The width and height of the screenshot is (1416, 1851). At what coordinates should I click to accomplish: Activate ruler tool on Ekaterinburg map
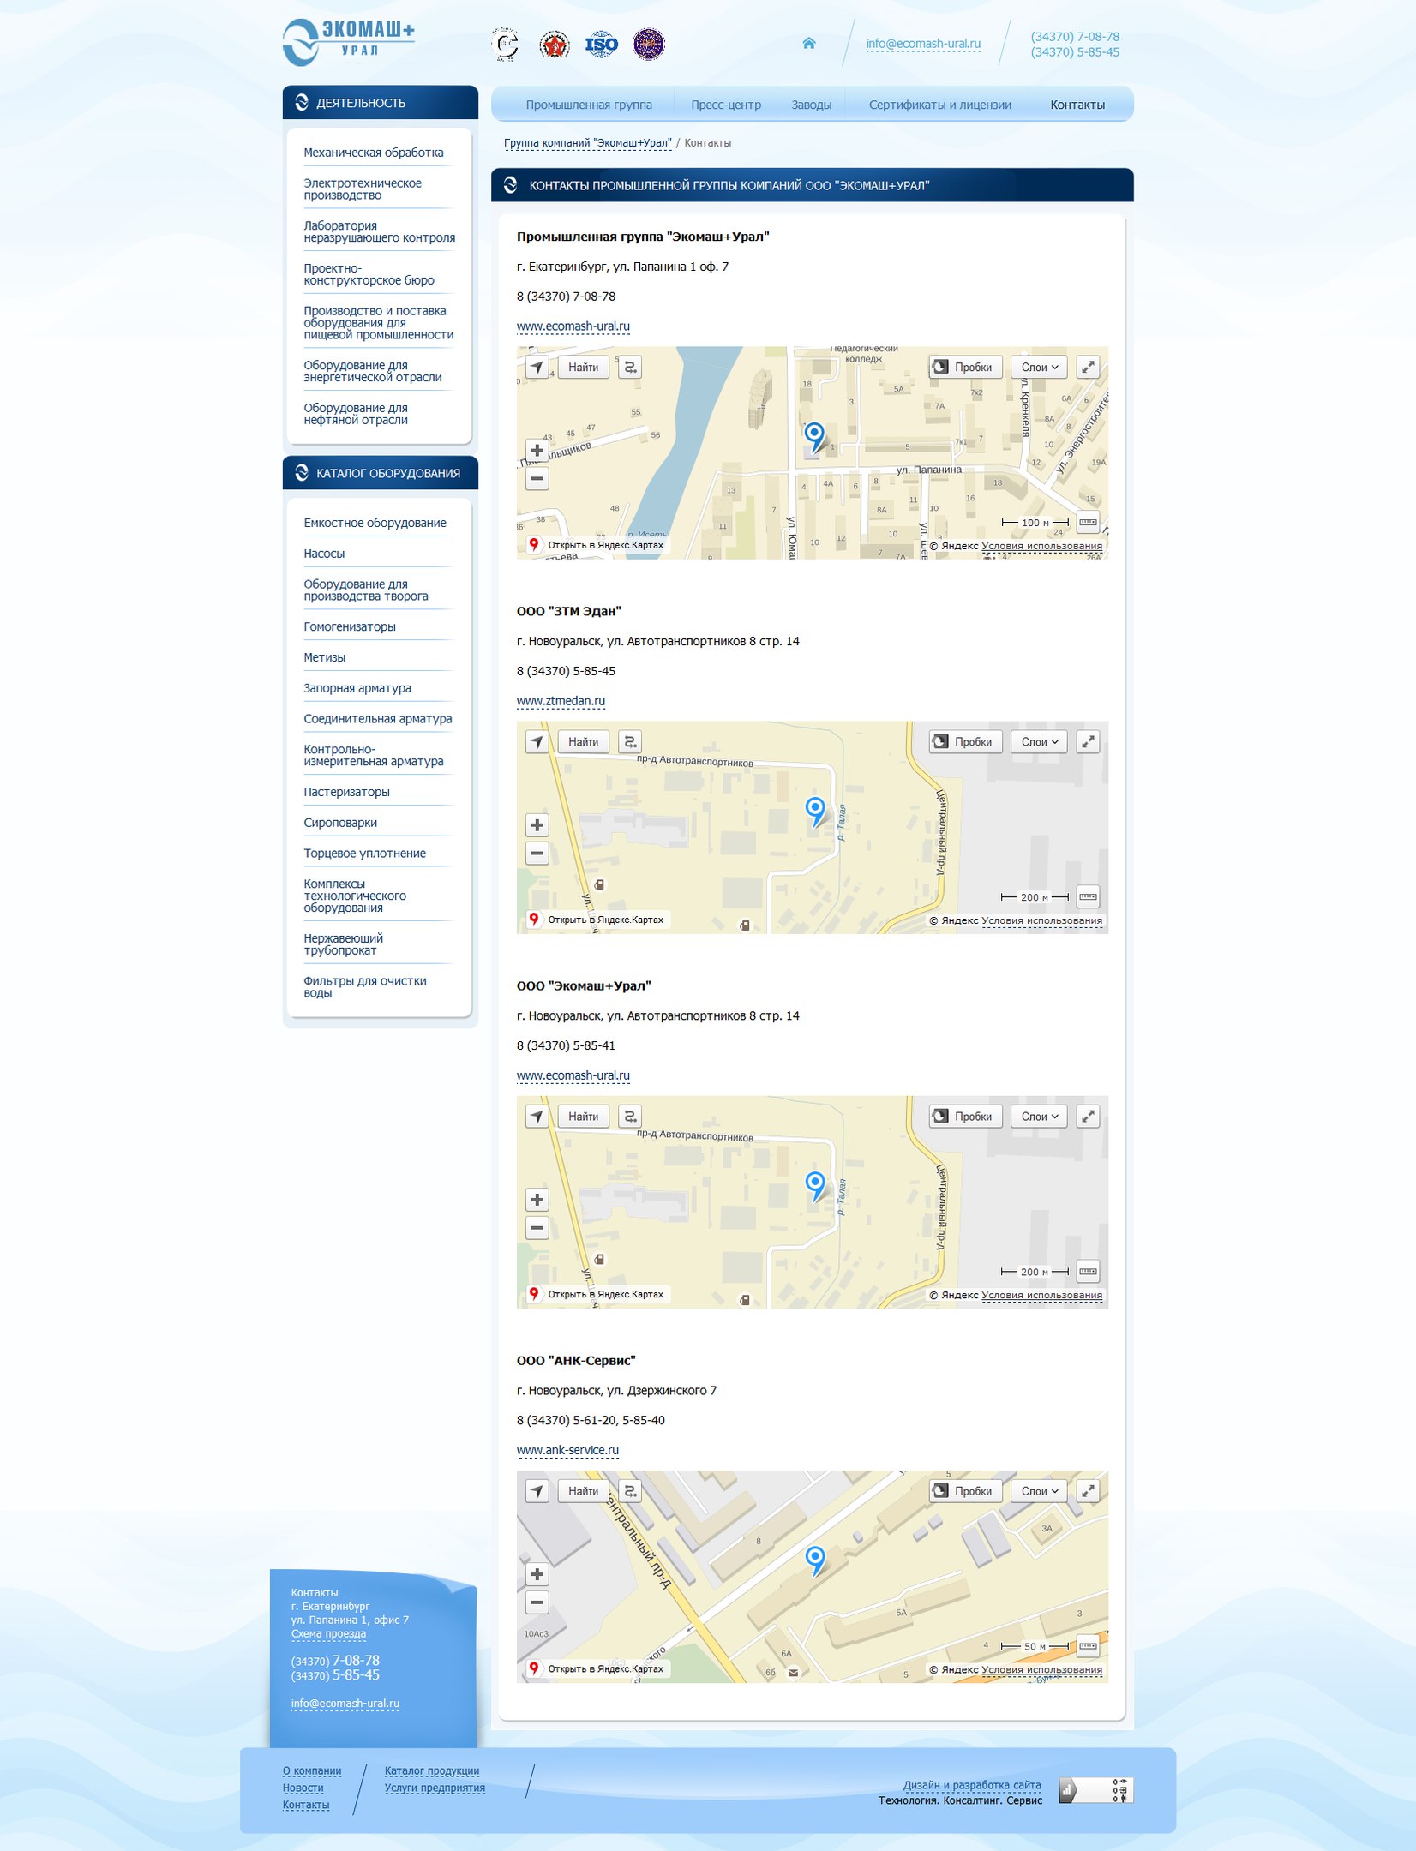click(1088, 522)
